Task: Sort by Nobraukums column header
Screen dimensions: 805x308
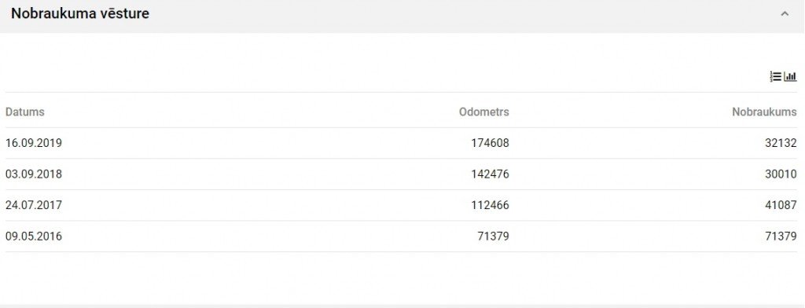Action: click(764, 112)
